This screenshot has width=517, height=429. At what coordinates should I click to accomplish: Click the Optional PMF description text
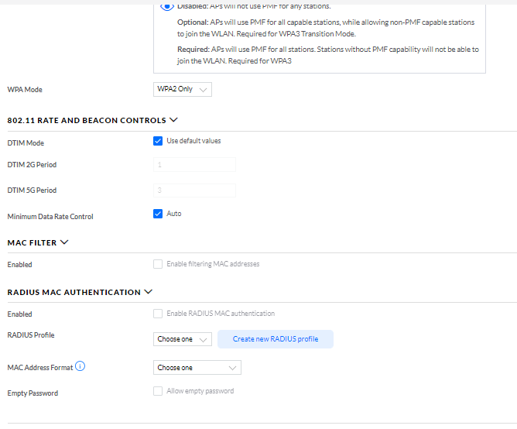click(x=325, y=28)
